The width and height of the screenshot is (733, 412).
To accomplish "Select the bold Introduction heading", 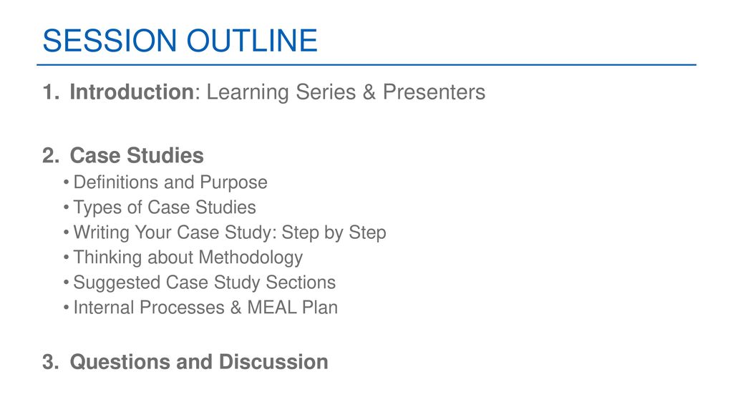I will (132, 92).
